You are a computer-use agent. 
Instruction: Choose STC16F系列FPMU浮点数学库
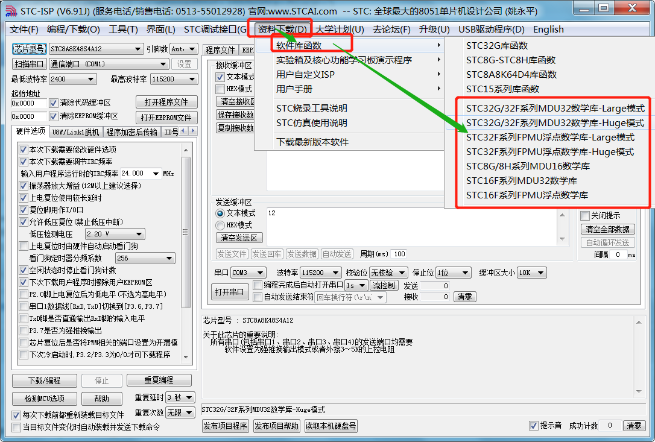click(527, 195)
